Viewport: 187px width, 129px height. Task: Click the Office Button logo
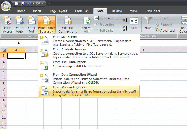[6, 6]
